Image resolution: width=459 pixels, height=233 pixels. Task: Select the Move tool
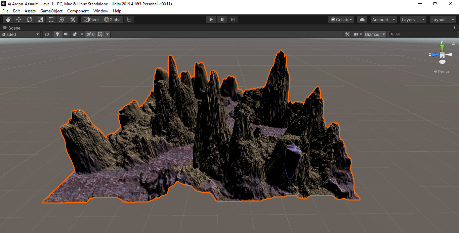[19, 19]
